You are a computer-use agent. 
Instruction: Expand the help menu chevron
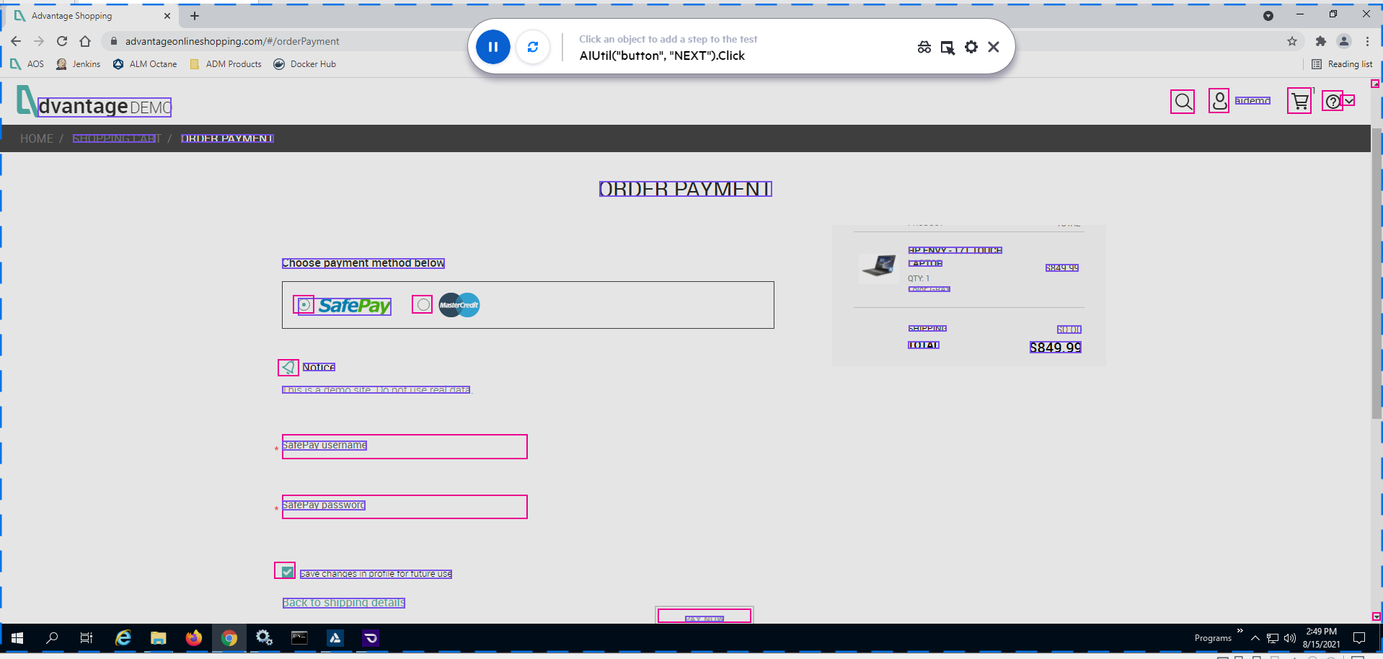[x=1349, y=100]
